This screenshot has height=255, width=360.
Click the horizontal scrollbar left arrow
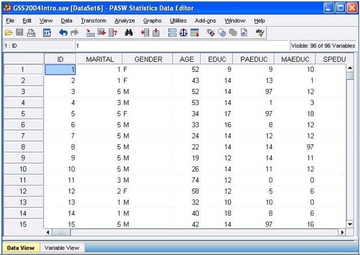coord(48,232)
